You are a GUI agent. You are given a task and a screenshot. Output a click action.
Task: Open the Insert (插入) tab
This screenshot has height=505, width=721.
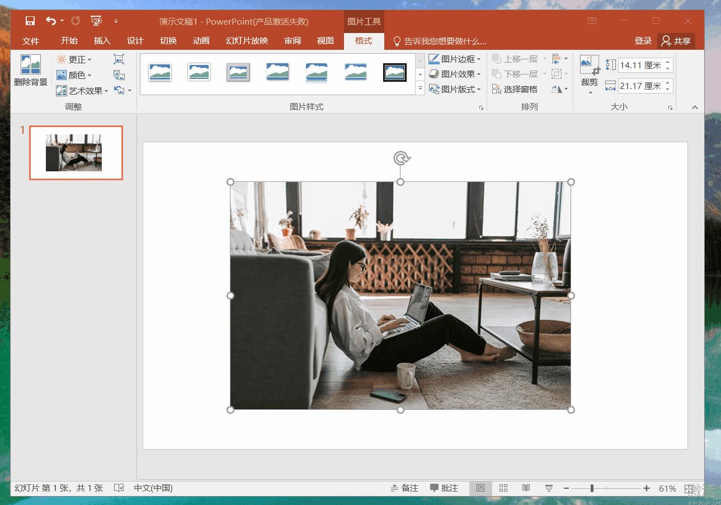point(102,41)
